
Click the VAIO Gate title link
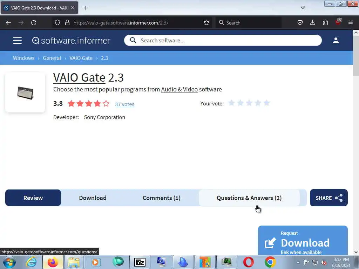(x=79, y=77)
